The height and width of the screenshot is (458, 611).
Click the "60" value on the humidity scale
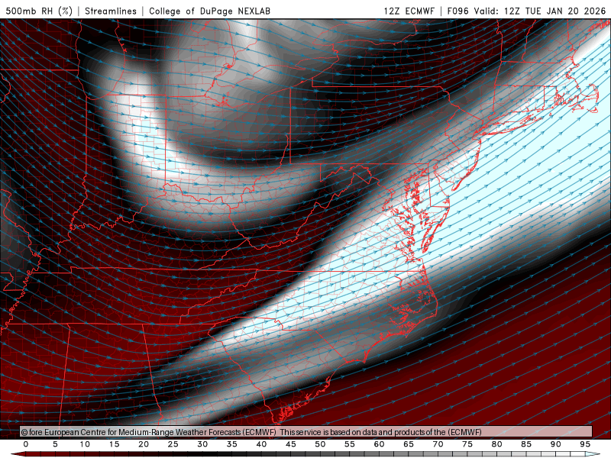point(379,444)
